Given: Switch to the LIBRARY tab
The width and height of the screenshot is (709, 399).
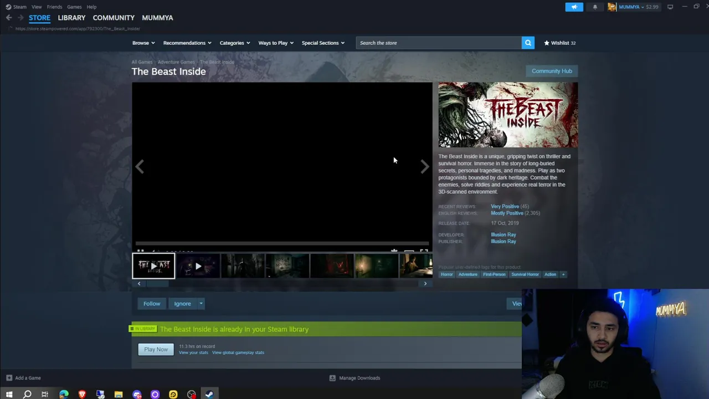Looking at the screenshot, I should click(x=71, y=18).
